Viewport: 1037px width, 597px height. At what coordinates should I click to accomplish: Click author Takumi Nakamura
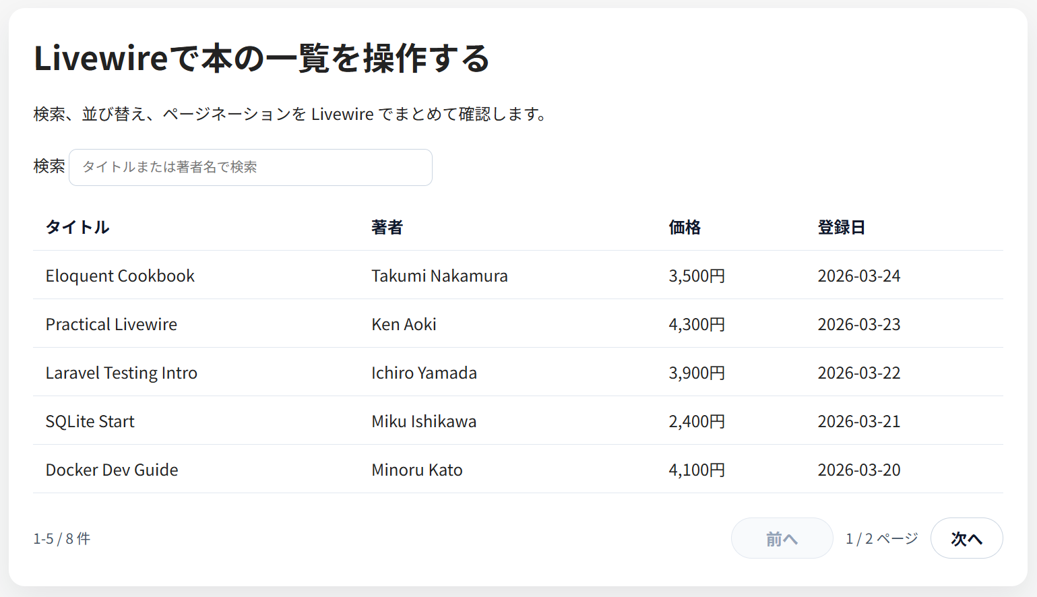click(x=439, y=276)
